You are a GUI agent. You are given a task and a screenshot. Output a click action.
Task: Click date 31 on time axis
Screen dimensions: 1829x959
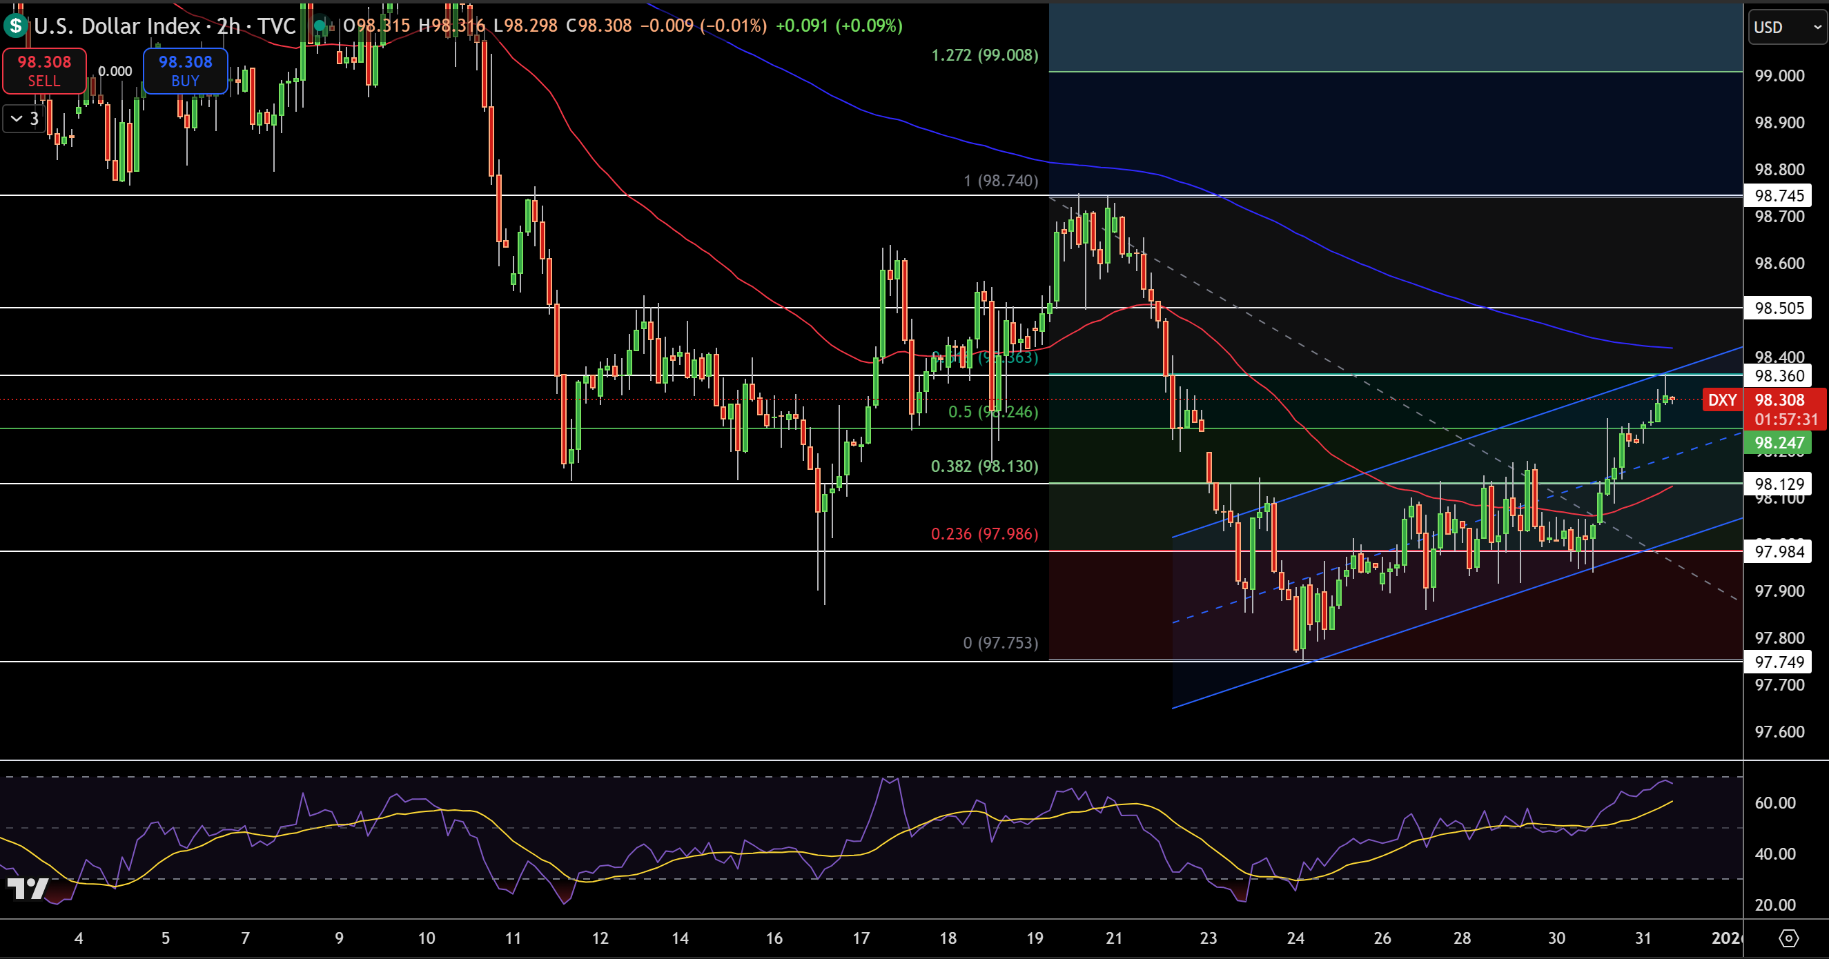(1643, 938)
